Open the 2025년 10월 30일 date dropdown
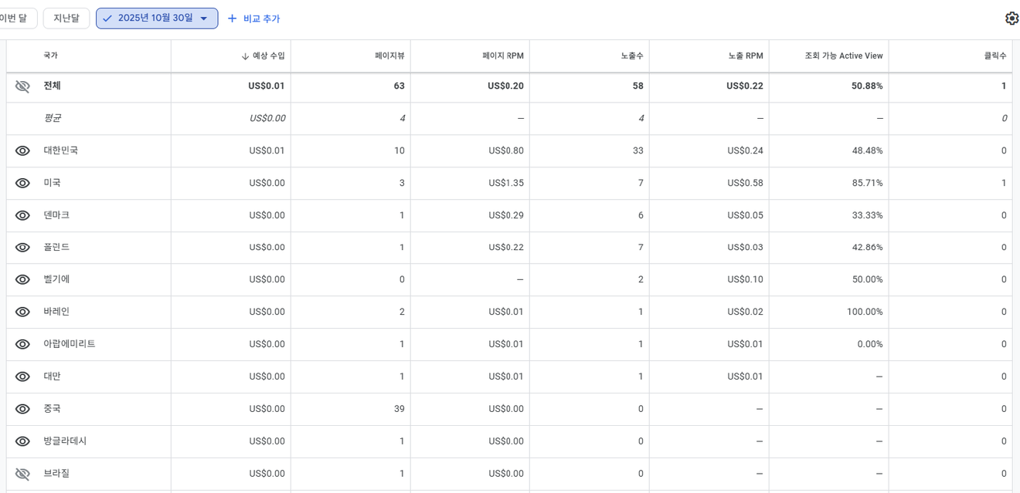 tap(157, 19)
